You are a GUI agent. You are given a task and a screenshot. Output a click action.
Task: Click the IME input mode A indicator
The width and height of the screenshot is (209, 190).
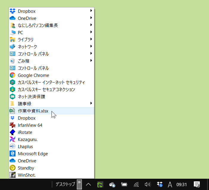(170, 185)
